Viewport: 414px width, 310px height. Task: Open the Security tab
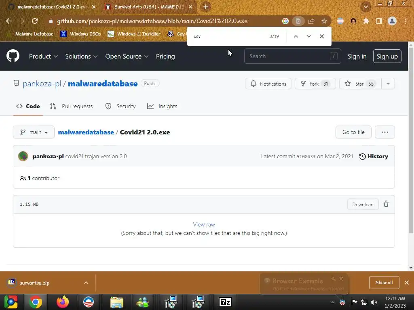120,106
